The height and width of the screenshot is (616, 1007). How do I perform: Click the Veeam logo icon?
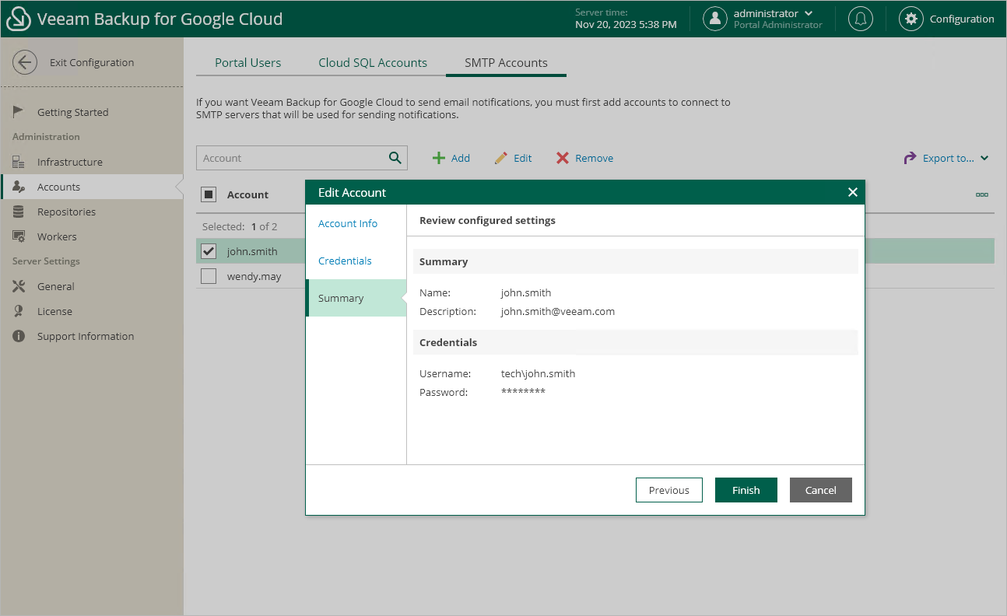pos(18,19)
